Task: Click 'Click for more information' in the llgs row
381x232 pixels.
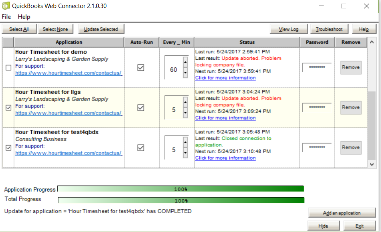Action: pyautogui.click(x=225, y=118)
